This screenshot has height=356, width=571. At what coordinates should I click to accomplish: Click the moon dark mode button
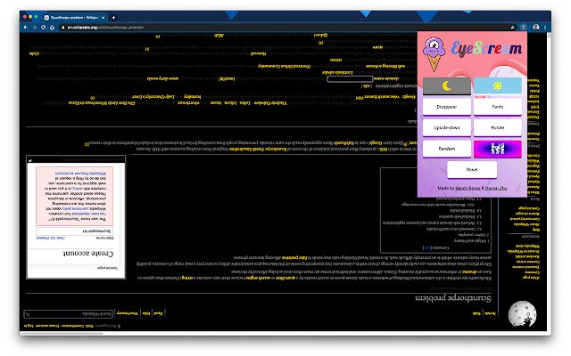point(446,86)
